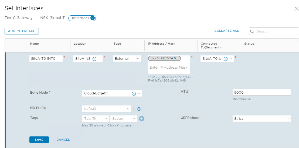Click the Enter IP Address Mask field
The height and width of the screenshot is (148, 299).
169,68
